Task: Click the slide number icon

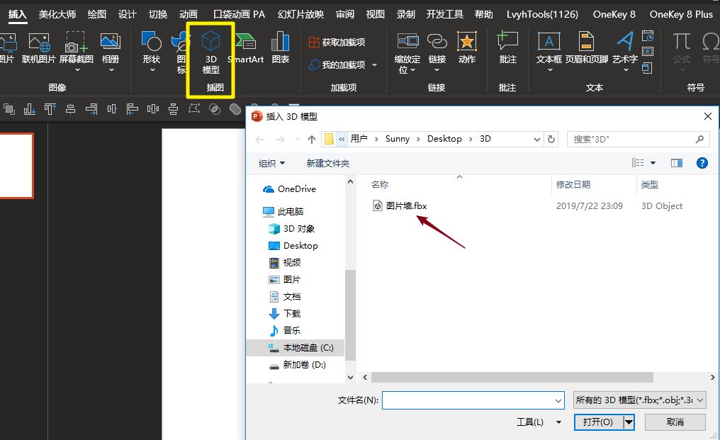Action: (648, 52)
